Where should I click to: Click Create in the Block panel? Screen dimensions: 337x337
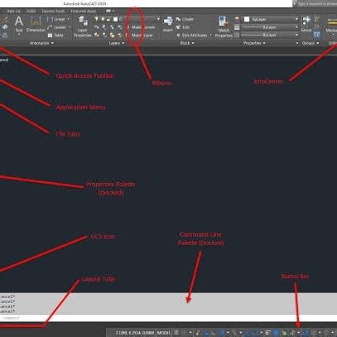point(185,19)
